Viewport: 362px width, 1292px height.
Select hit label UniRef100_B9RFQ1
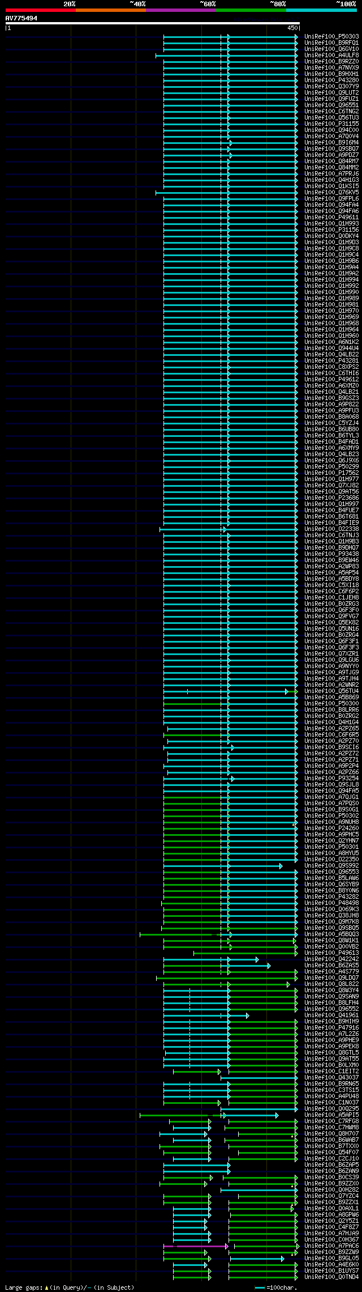pos(331,42)
